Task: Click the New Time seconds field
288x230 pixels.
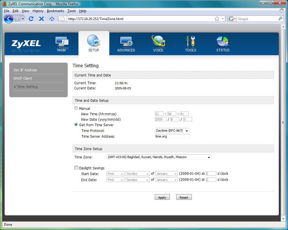Action: pyautogui.click(x=184, y=114)
